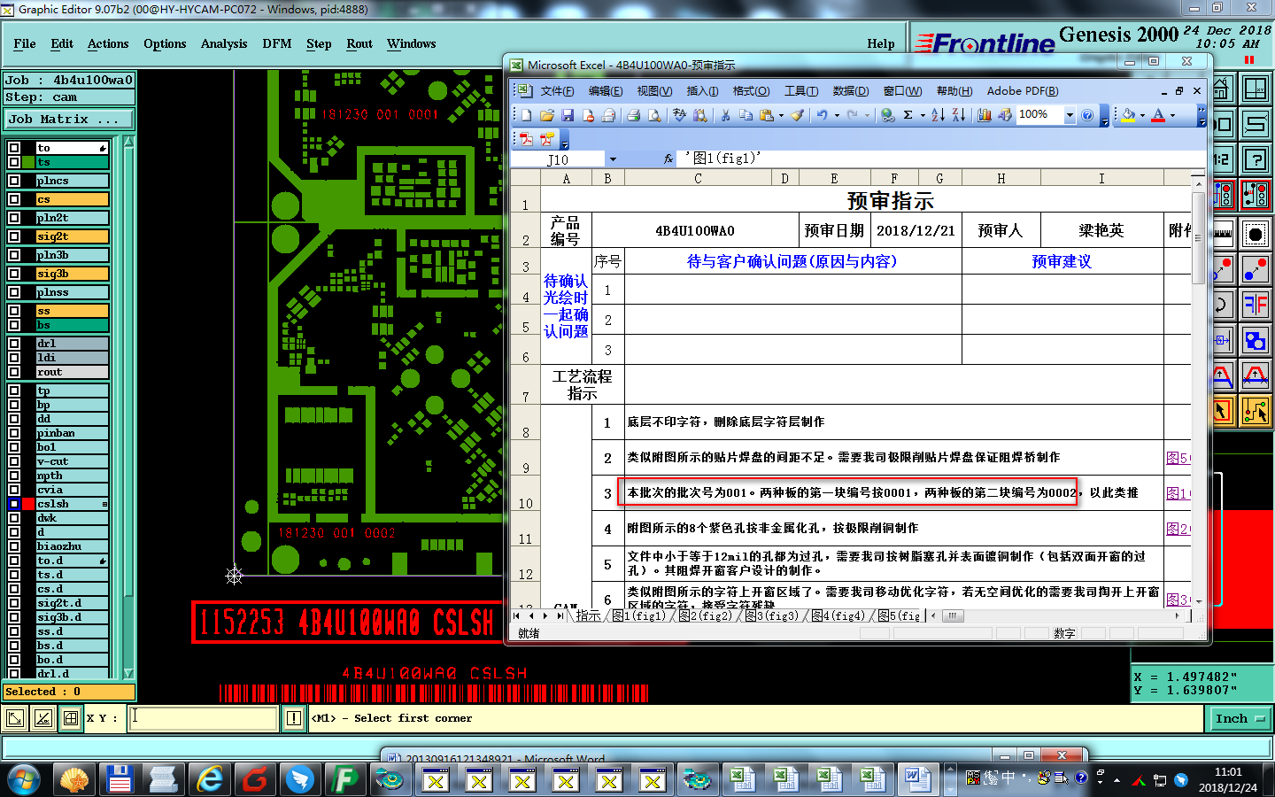This screenshot has width=1275, height=797.
Task: Click the X Y coordinate input field
Action: [204, 718]
